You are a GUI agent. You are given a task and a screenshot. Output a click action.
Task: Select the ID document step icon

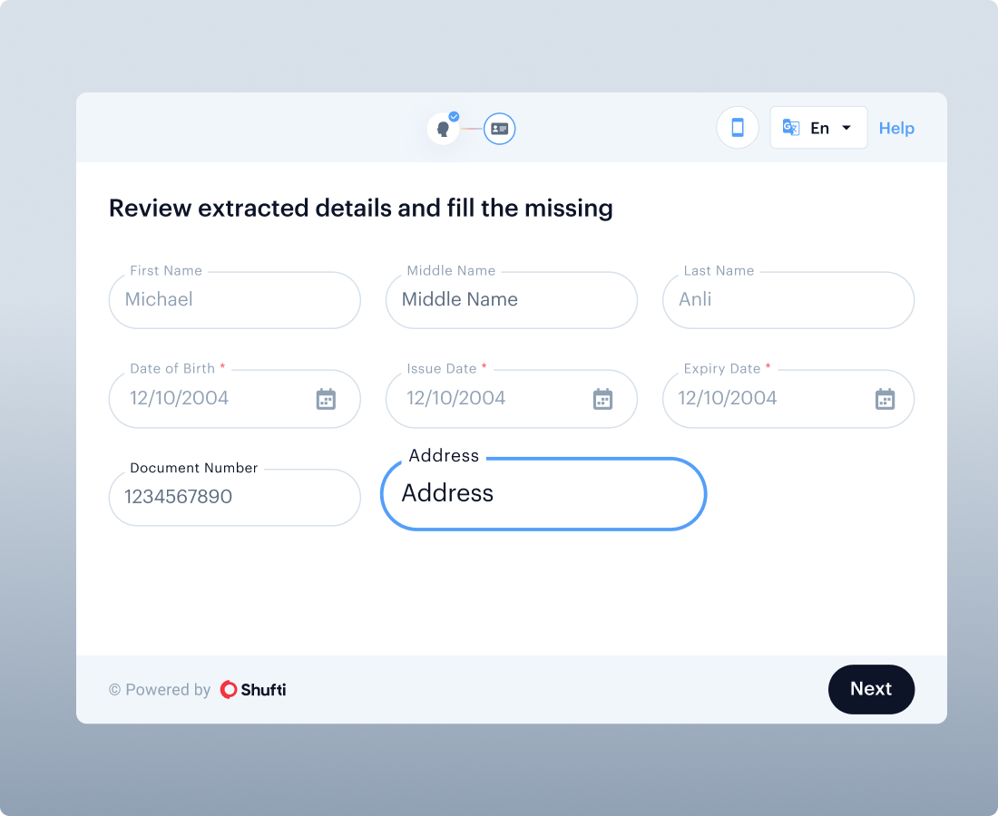point(499,129)
